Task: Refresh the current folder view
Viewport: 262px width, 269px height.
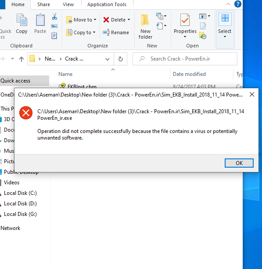Action: point(121,59)
